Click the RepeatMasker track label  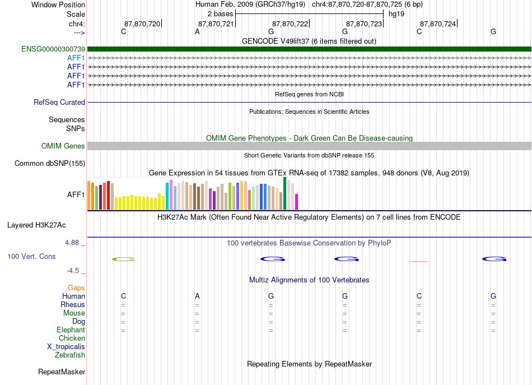coord(62,372)
